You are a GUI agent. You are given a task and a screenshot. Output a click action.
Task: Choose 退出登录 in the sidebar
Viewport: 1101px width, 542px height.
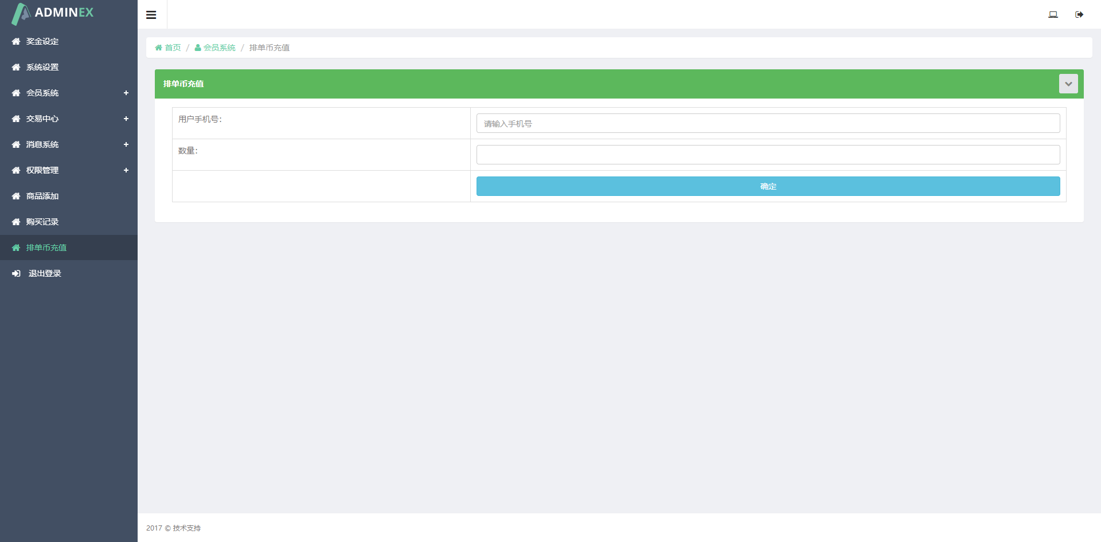[x=69, y=273]
